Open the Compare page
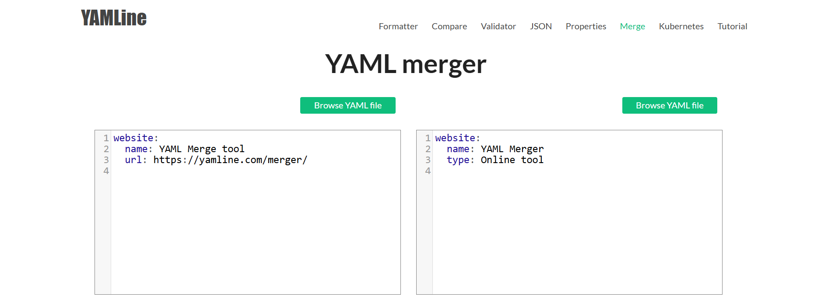This screenshot has width=828, height=303. coord(449,26)
